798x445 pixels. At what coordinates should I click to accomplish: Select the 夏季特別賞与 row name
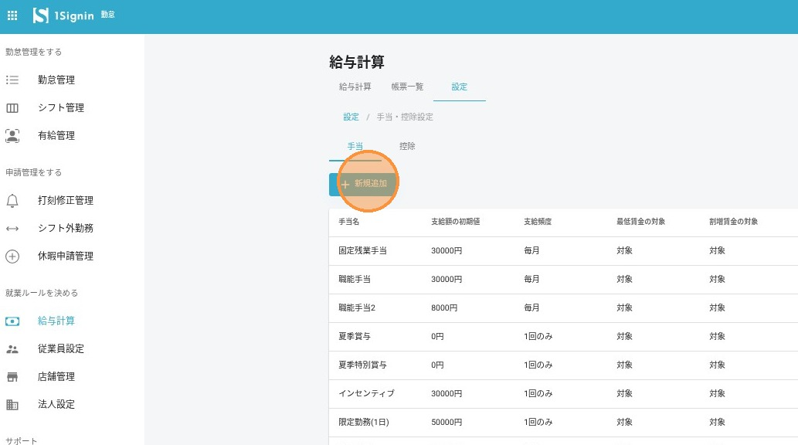(363, 365)
